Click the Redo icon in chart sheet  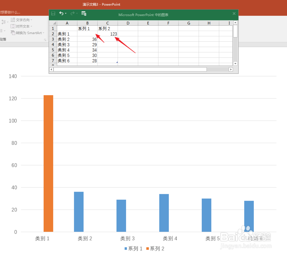[73, 14]
